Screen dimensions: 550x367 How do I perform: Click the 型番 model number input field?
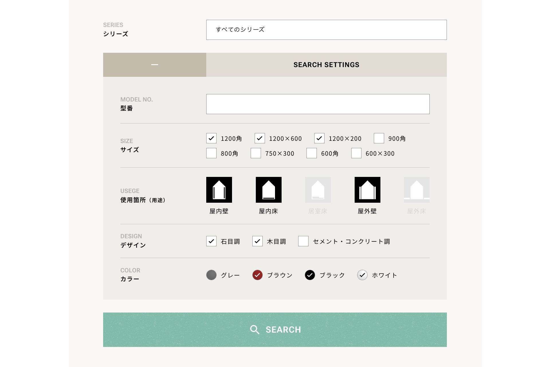point(318,104)
